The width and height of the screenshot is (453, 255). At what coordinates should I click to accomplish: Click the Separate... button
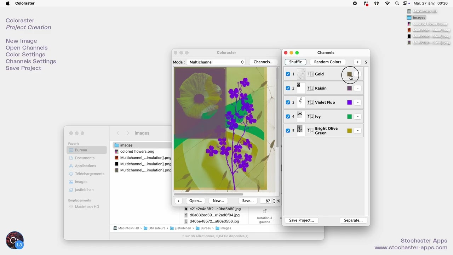[353, 220]
